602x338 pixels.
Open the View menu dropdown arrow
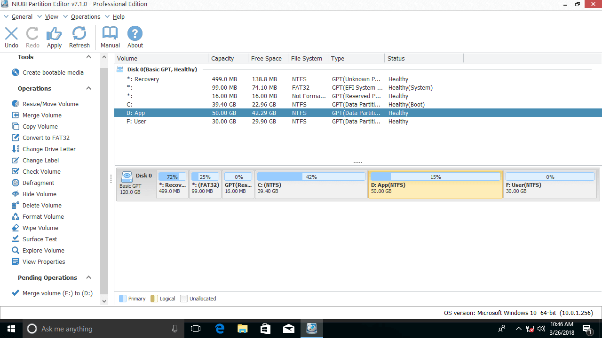[40, 16]
